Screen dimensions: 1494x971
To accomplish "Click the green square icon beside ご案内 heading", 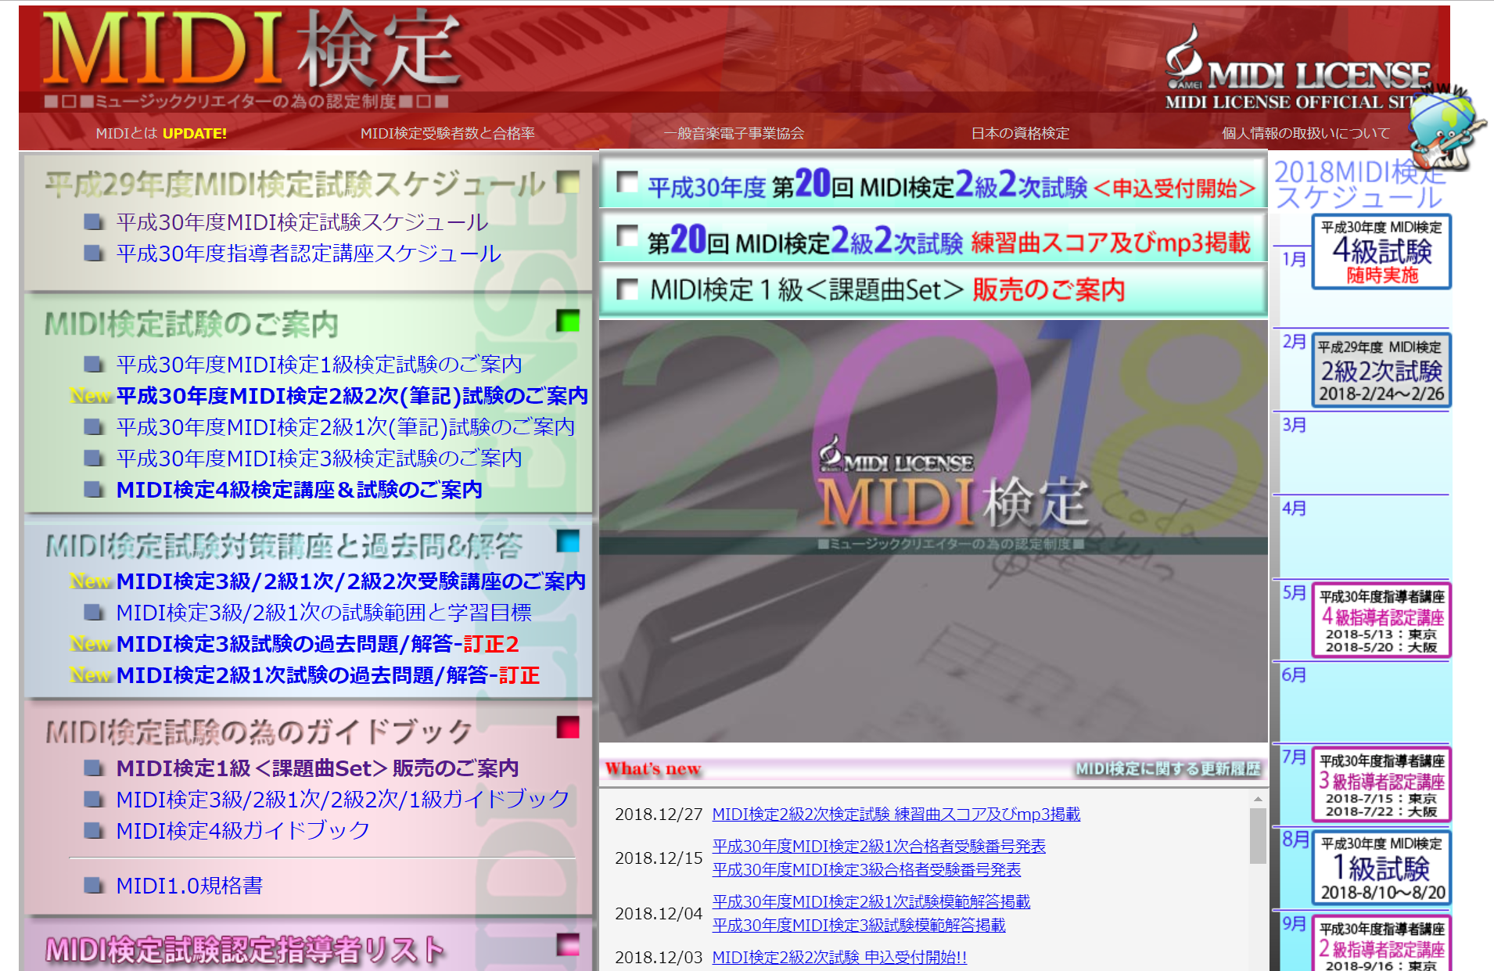I will point(569,321).
